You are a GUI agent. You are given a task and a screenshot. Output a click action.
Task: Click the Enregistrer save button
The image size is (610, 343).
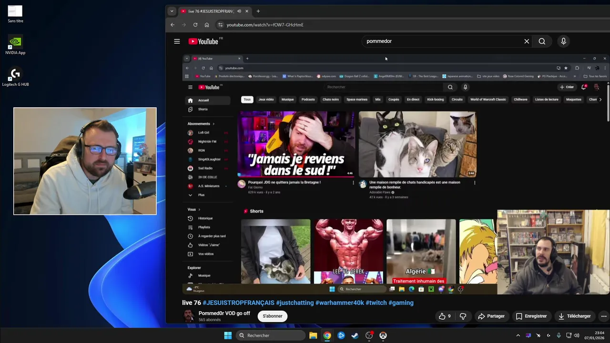click(531, 316)
